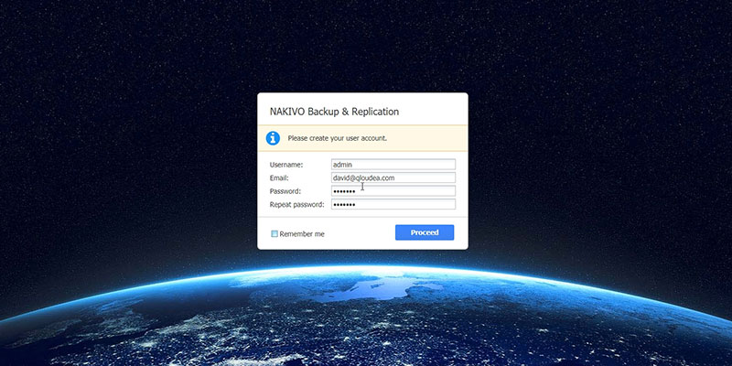Click the Username: label

[286, 165]
